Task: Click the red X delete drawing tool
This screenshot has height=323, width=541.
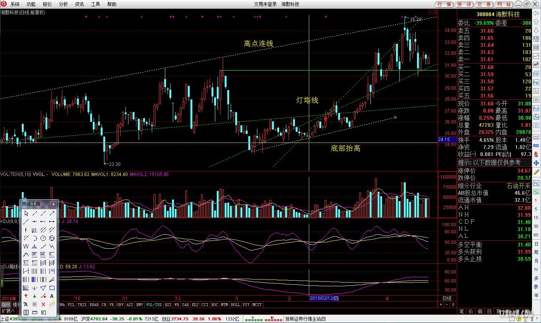Action: (43, 304)
